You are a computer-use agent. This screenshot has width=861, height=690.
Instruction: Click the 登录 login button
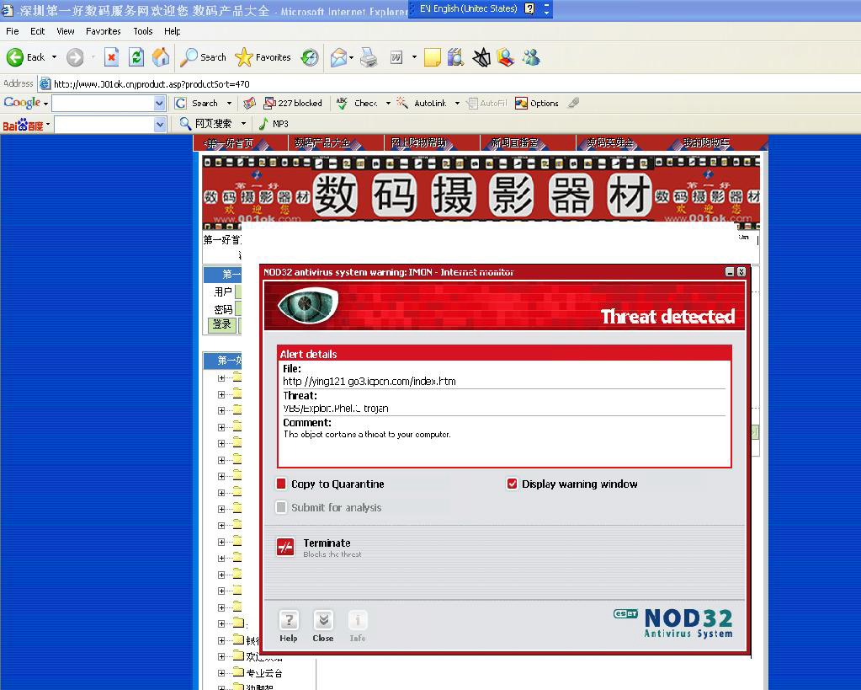point(222,325)
